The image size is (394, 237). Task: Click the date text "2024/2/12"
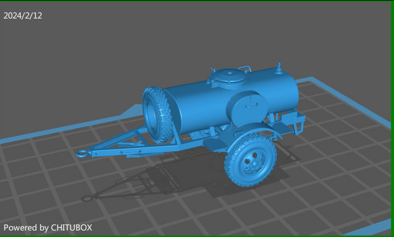click(x=23, y=16)
